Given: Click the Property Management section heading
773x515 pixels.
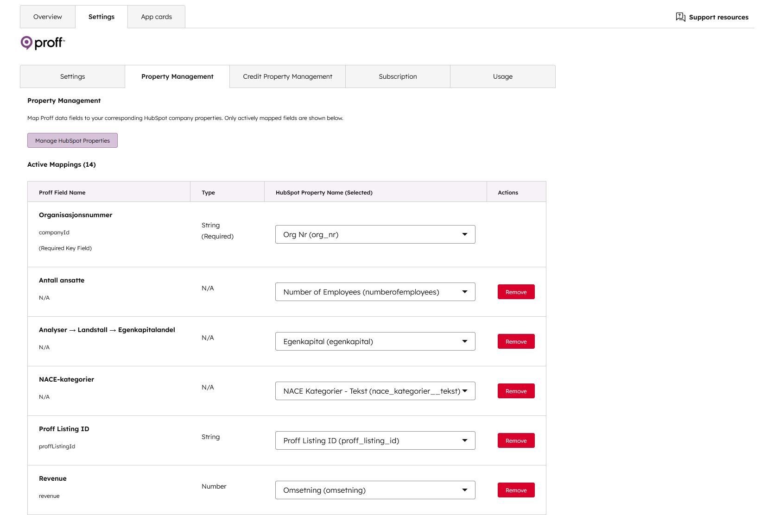Looking at the screenshot, I should 64,100.
